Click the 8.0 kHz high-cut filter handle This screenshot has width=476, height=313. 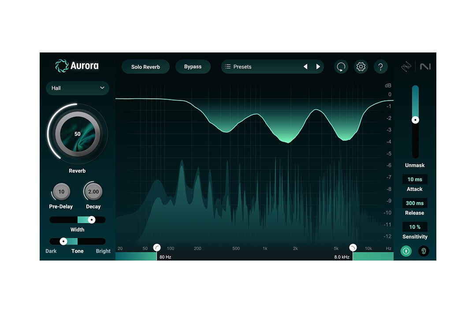pos(353,247)
